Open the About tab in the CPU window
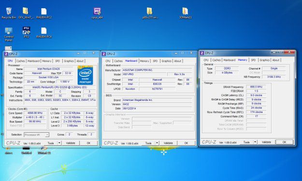This screenshot has width=302, height=181. point(80,61)
